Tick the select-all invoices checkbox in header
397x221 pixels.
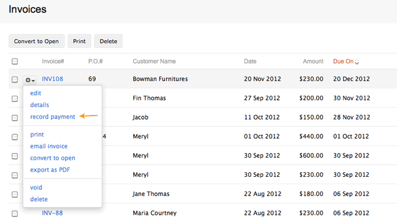pyautogui.click(x=15, y=61)
